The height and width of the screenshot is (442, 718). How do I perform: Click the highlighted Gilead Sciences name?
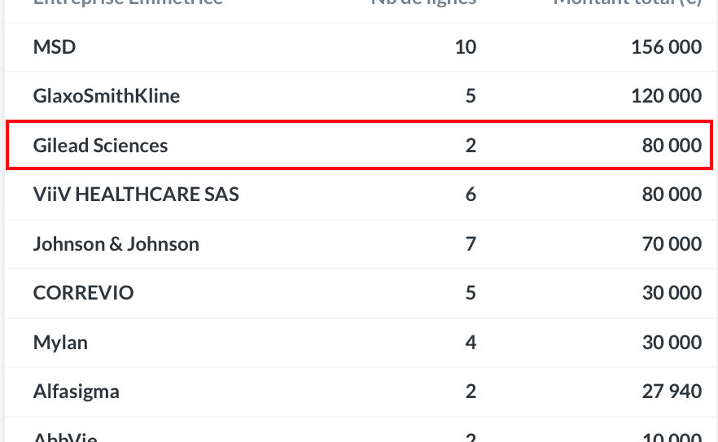100,145
